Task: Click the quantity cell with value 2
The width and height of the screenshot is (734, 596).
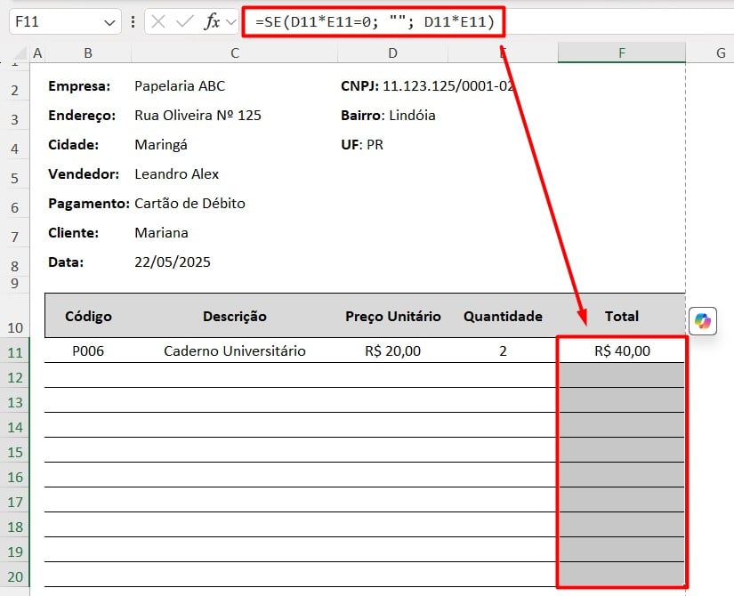Action: [x=503, y=350]
